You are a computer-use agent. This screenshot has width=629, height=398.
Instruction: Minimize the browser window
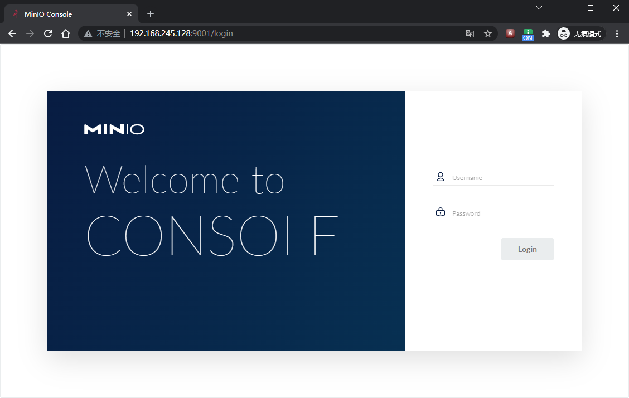click(565, 8)
